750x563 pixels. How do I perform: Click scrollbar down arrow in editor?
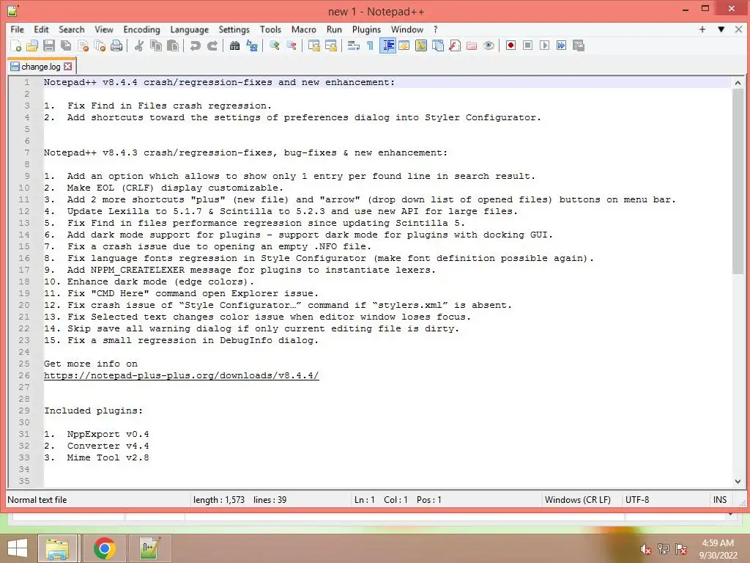click(738, 481)
